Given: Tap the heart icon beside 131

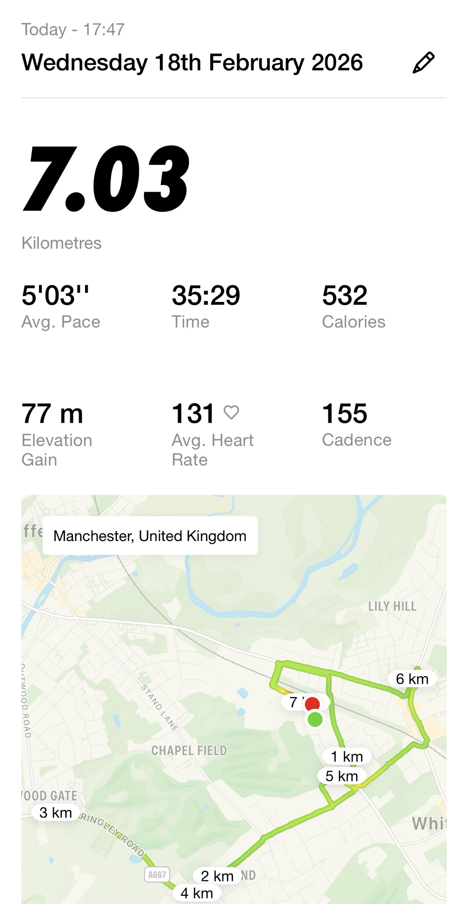Looking at the screenshot, I should (231, 412).
